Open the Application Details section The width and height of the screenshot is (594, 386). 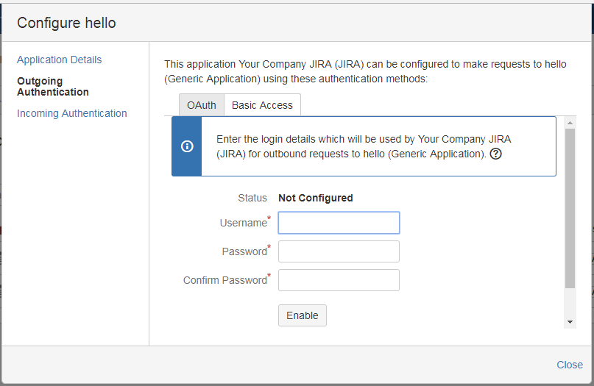coord(59,60)
